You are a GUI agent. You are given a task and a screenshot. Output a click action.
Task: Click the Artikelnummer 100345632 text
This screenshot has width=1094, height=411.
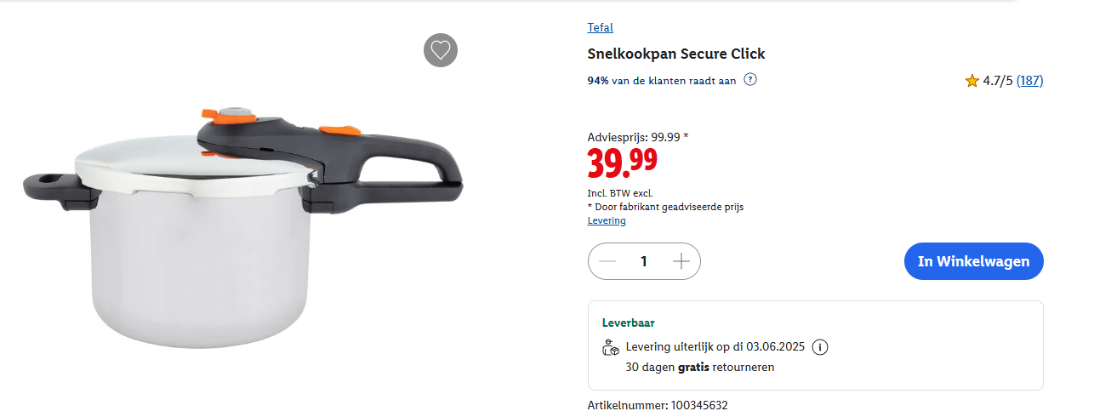[x=658, y=405]
